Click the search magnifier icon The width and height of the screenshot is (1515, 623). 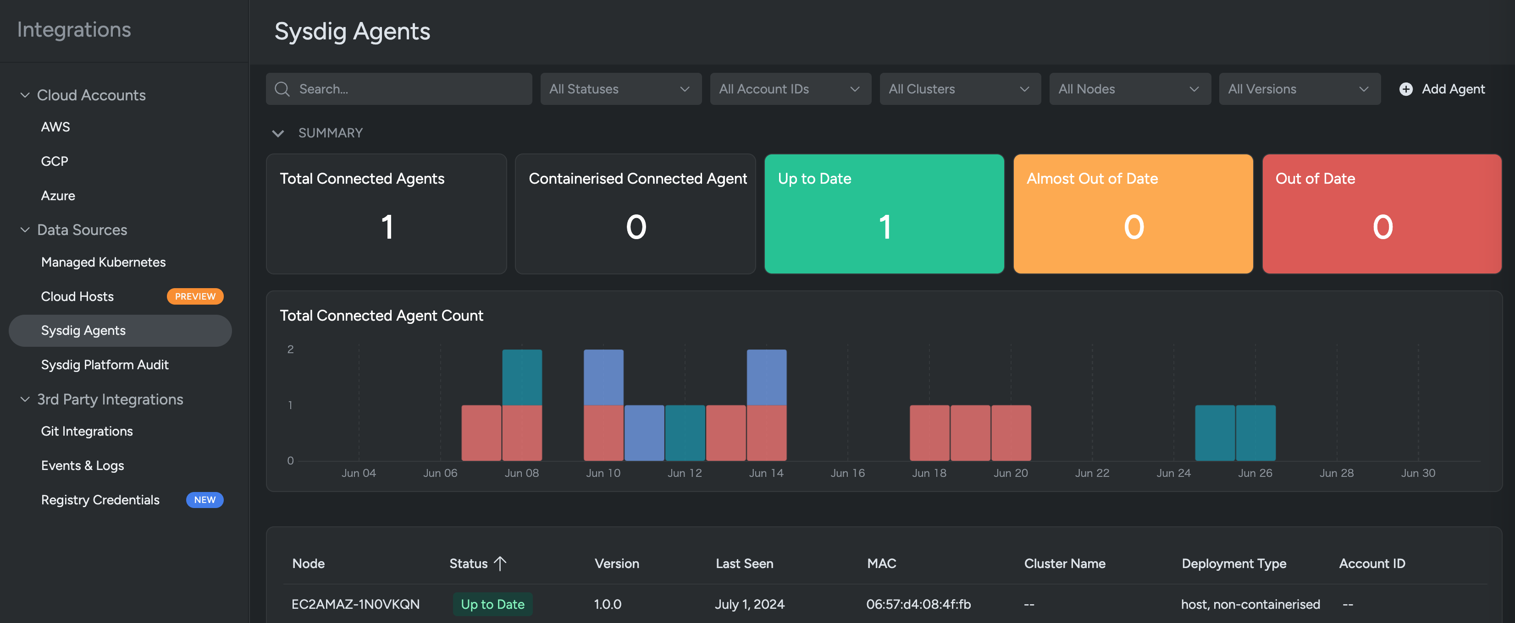282,89
